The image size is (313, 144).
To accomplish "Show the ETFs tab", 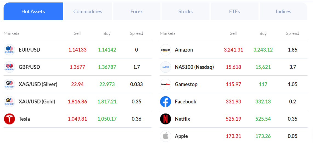I will tap(234, 12).
